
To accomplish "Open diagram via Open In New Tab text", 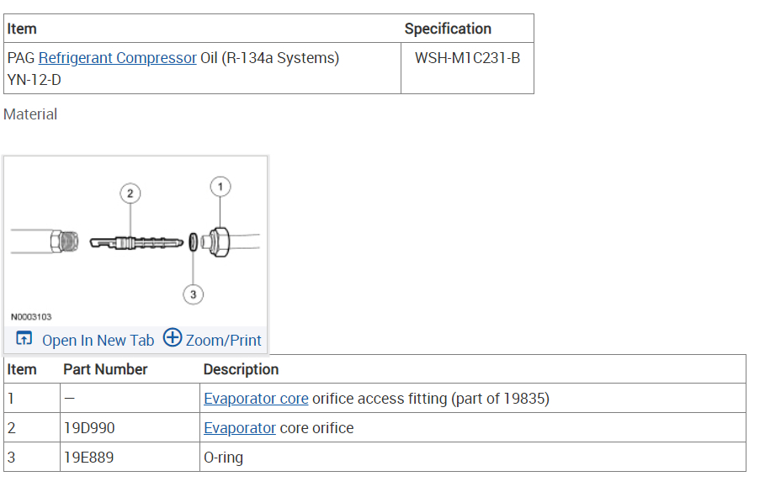I will pos(98,341).
